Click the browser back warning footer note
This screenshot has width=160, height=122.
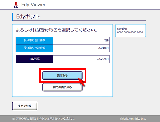43,119
